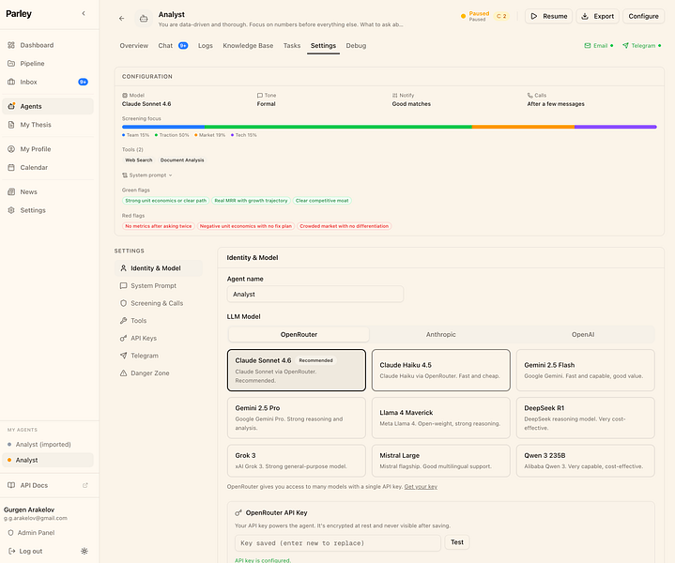
Task: Select the OpenRouter provider tab
Action: 299,334
